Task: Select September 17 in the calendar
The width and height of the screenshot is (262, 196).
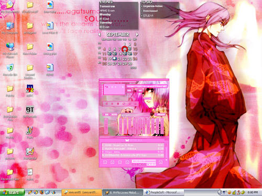Action: pyautogui.click(x=135, y=54)
